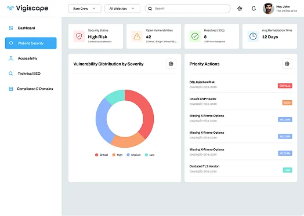Viewport: 304px width, 216px height.
Task: Click John's profile avatar
Action: point(269,8)
